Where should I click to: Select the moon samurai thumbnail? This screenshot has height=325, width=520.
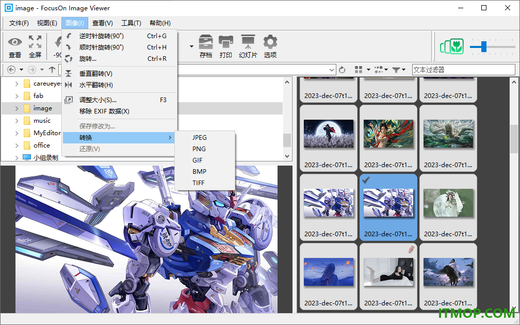tap(328, 133)
